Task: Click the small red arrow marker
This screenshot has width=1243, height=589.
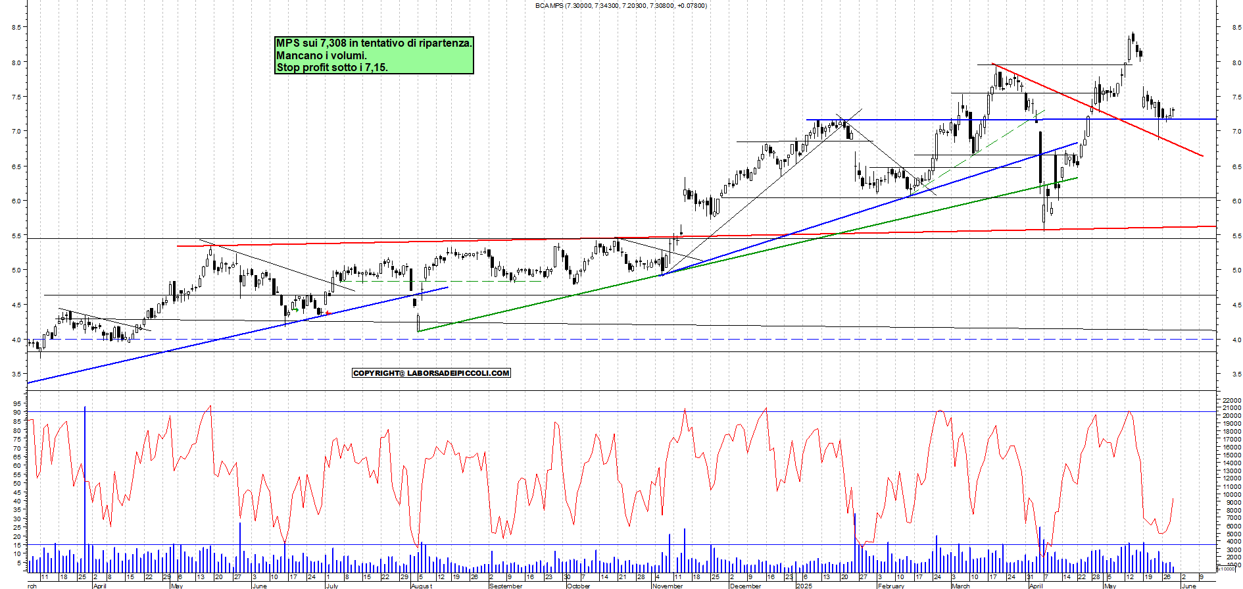Action: (x=328, y=313)
